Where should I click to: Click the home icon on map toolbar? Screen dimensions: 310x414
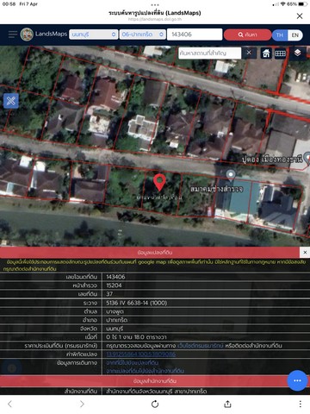tap(266, 53)
